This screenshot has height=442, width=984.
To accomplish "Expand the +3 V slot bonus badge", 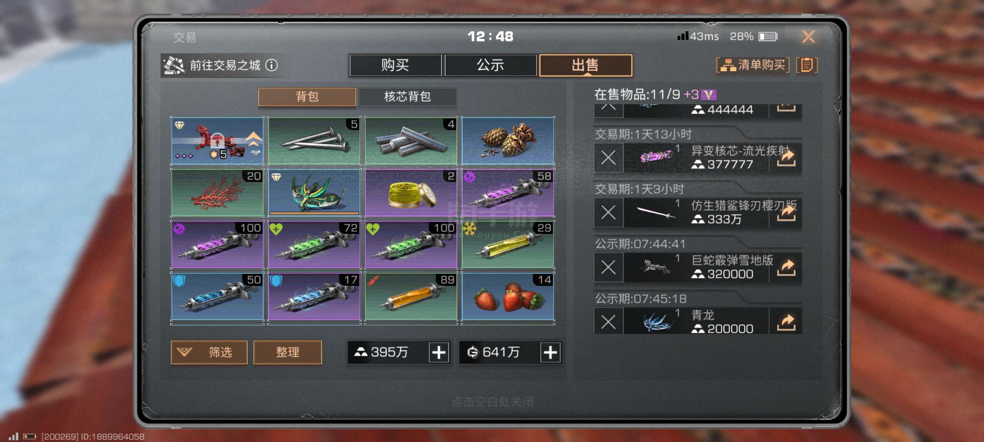I will click(700, 94).
